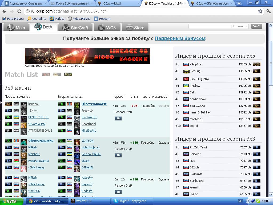Click 'STILLGODIT' in the 5x5 leaders list

(x=198, y=106)
